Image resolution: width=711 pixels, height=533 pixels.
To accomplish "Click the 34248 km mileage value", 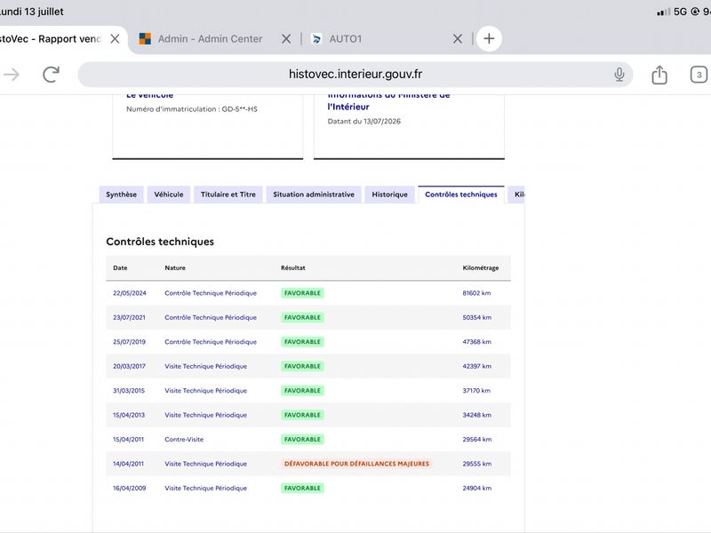I will click(x=477, y=415).
